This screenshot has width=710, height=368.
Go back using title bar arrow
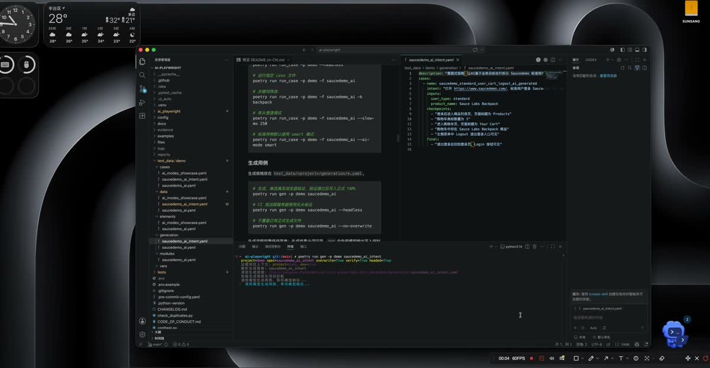click(x=304, y=50)
